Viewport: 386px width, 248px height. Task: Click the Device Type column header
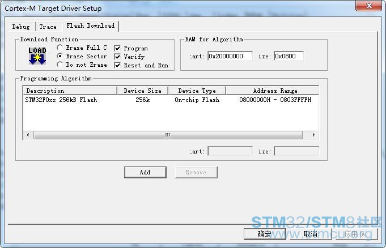[197, 91]
